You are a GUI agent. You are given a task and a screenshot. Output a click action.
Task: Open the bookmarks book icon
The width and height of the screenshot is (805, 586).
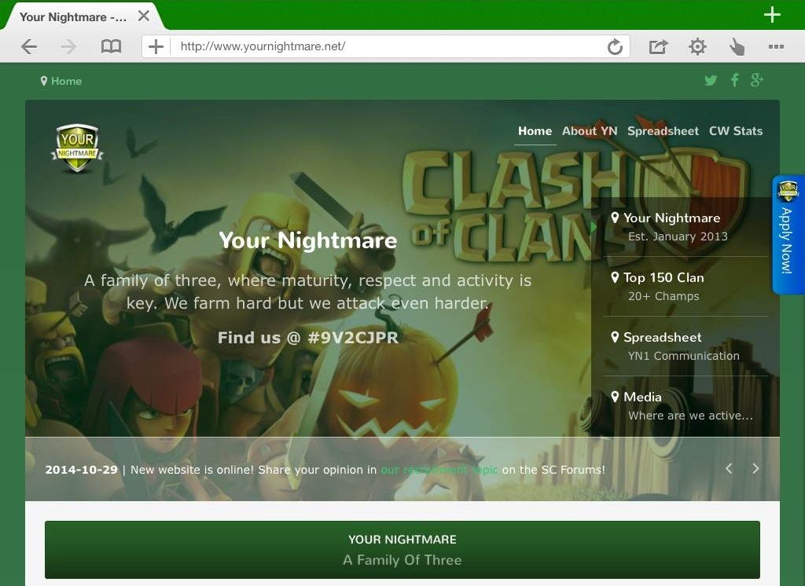[x=112, y=47]
